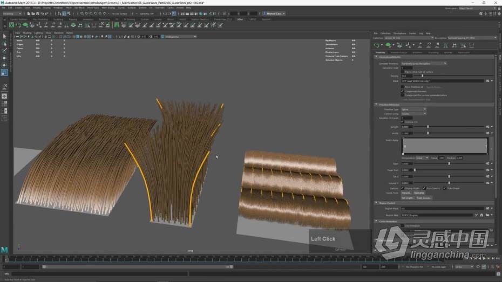The width and height of the screenshot is (502, 282).
Task: Click the Generator Seed input field
Action: pyautogui.click(x=406, y=68)
